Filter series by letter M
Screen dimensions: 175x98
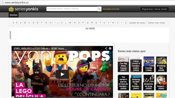click(x=70, y=23)
